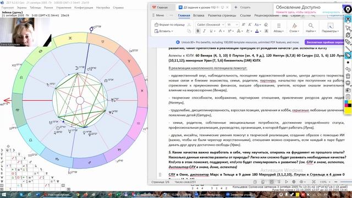Open the change case Aa dropdown

click(x=258, y=24)
